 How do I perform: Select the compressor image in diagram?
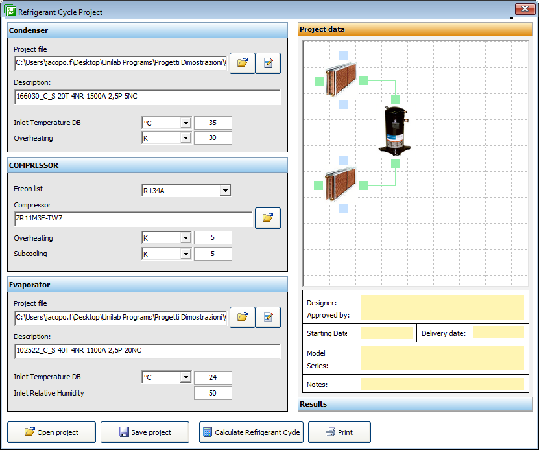click(396, 130)
